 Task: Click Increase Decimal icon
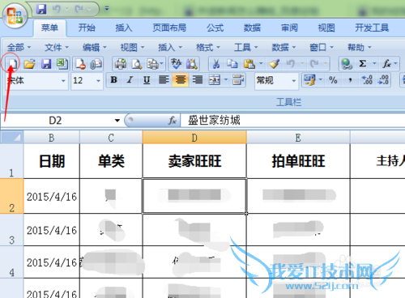pos(367,80)
